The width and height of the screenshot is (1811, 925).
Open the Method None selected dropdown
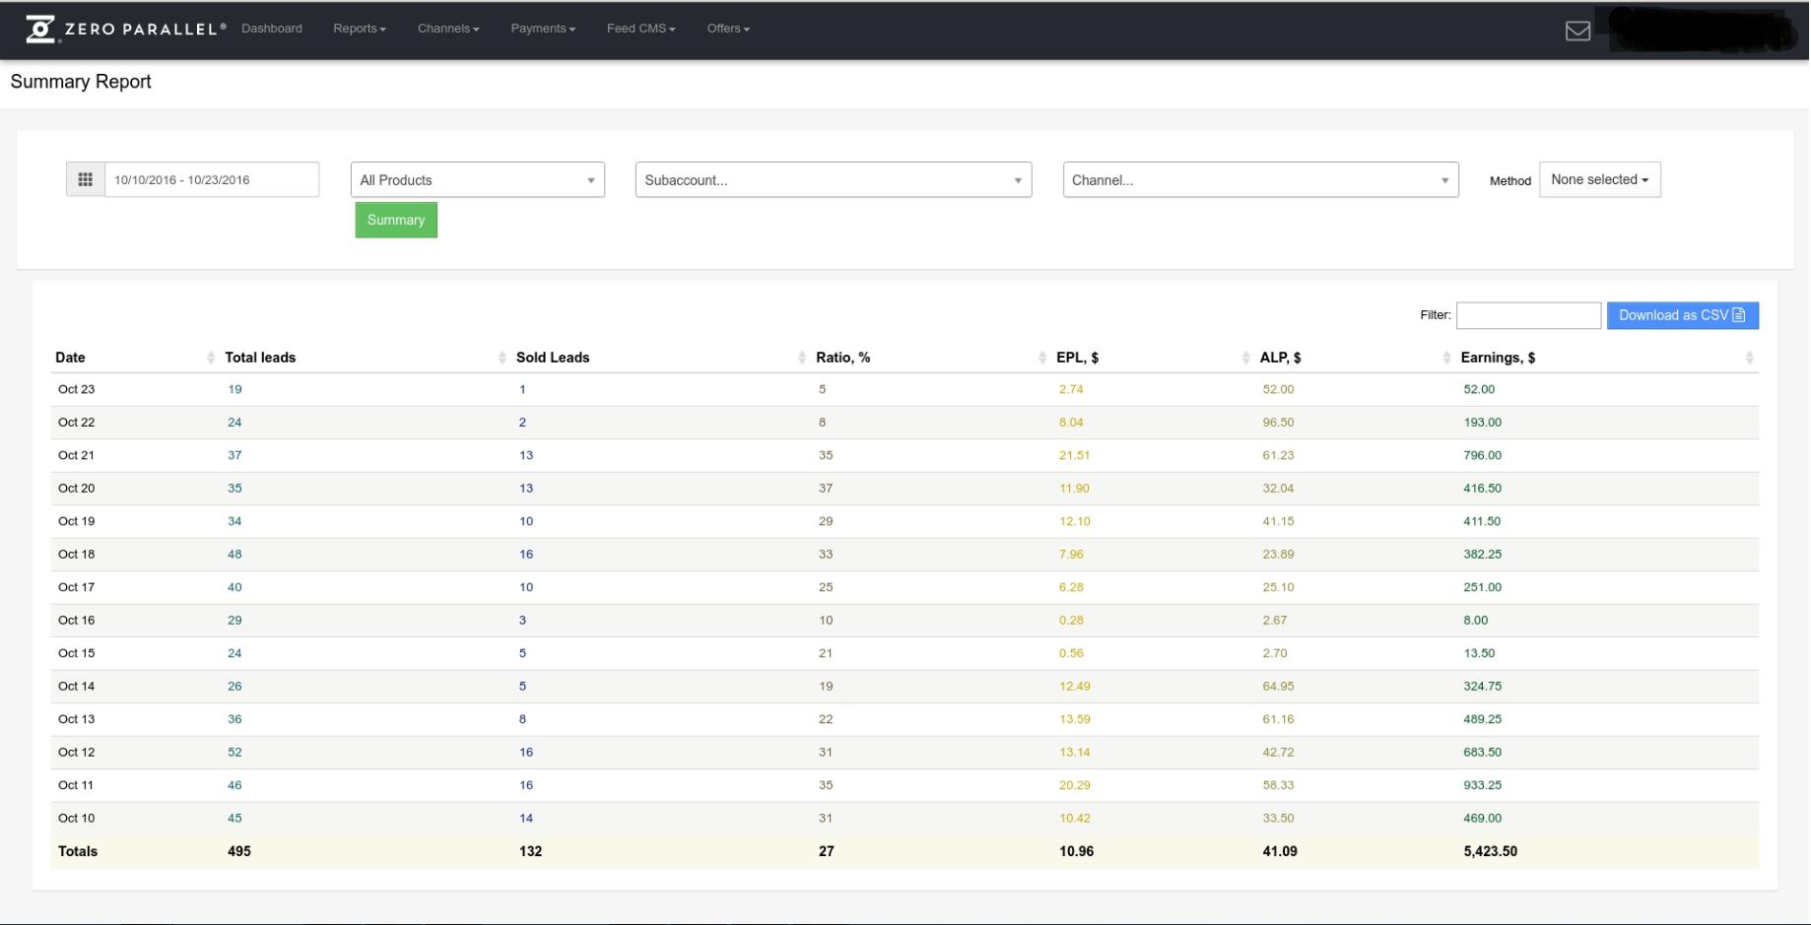(1599, 179)
